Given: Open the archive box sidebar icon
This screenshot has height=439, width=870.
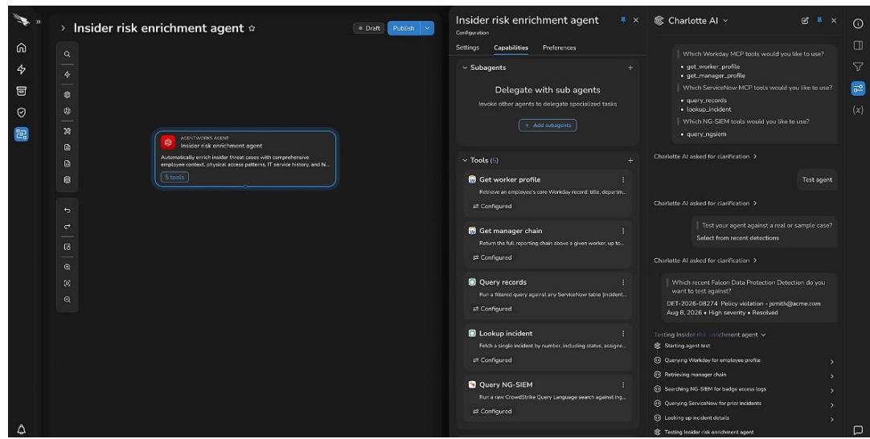Looking at the screenshot, I should tap(21, 91).
